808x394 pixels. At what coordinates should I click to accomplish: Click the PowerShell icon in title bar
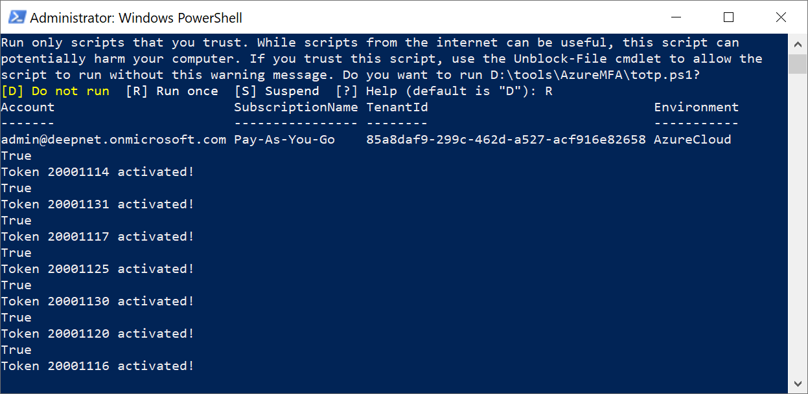pos(16,17)
